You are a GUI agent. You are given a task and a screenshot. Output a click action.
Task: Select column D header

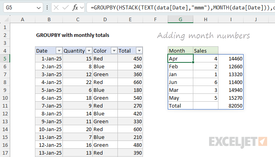[x=105, y=20]
